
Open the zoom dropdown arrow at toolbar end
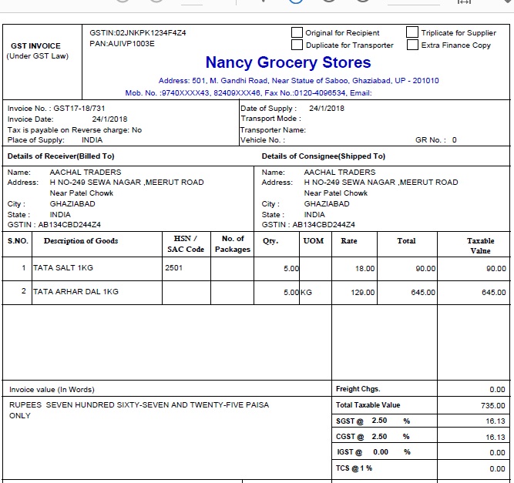click(x=509, y=2)
